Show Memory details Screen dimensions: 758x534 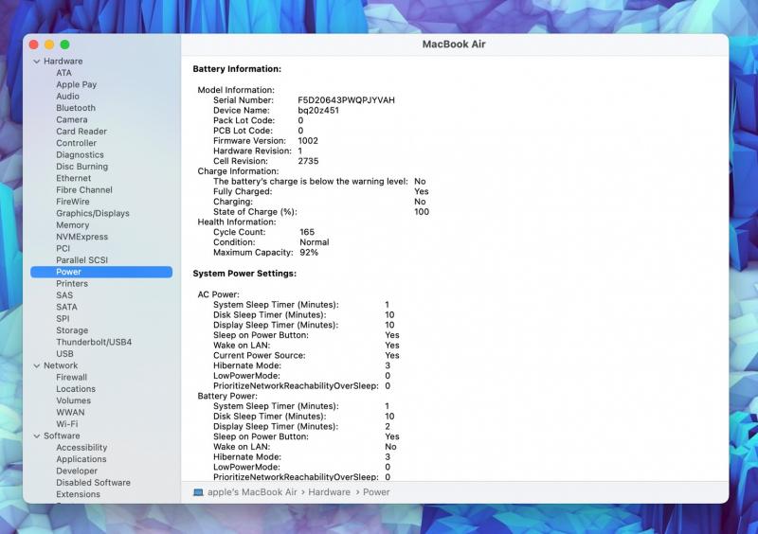click(73, 225)
